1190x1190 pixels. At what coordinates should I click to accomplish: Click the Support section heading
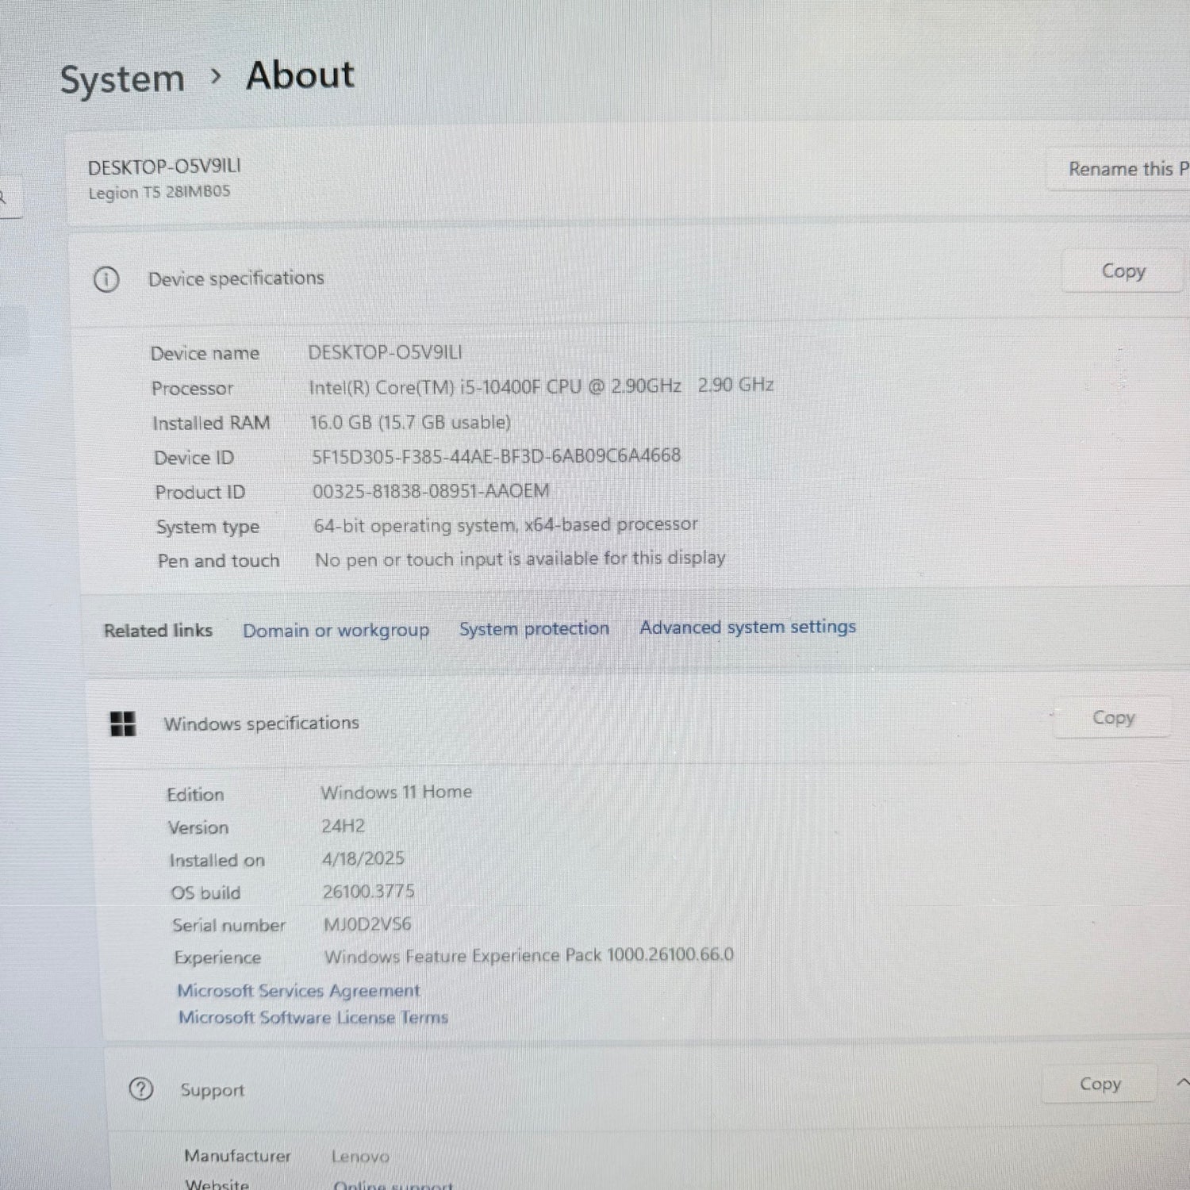pos(213,1090)
